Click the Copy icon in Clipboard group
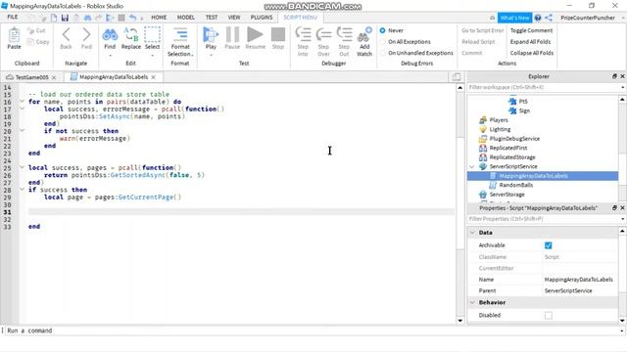 click(x=30, y=42)
